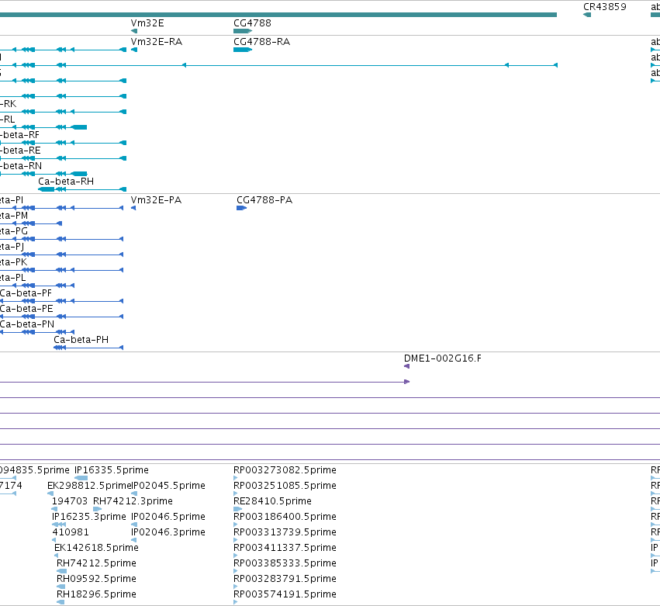660x606 pixels.
Task: Click the RH74212.3prime EST label
Action: [133, 501]
